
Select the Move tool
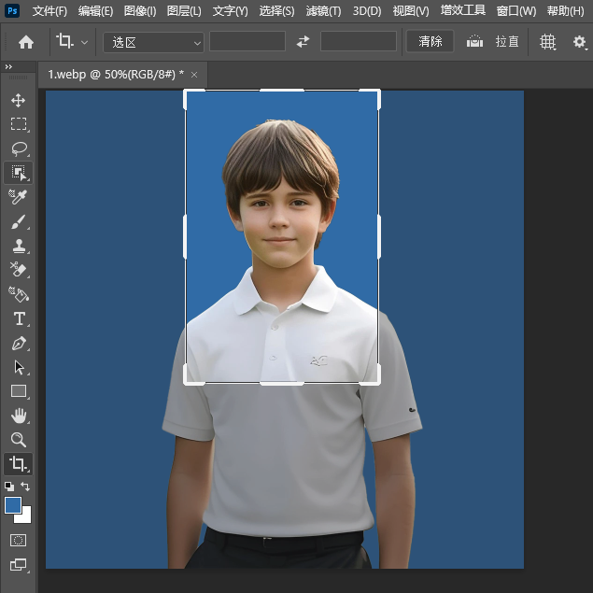click(18, 100)
